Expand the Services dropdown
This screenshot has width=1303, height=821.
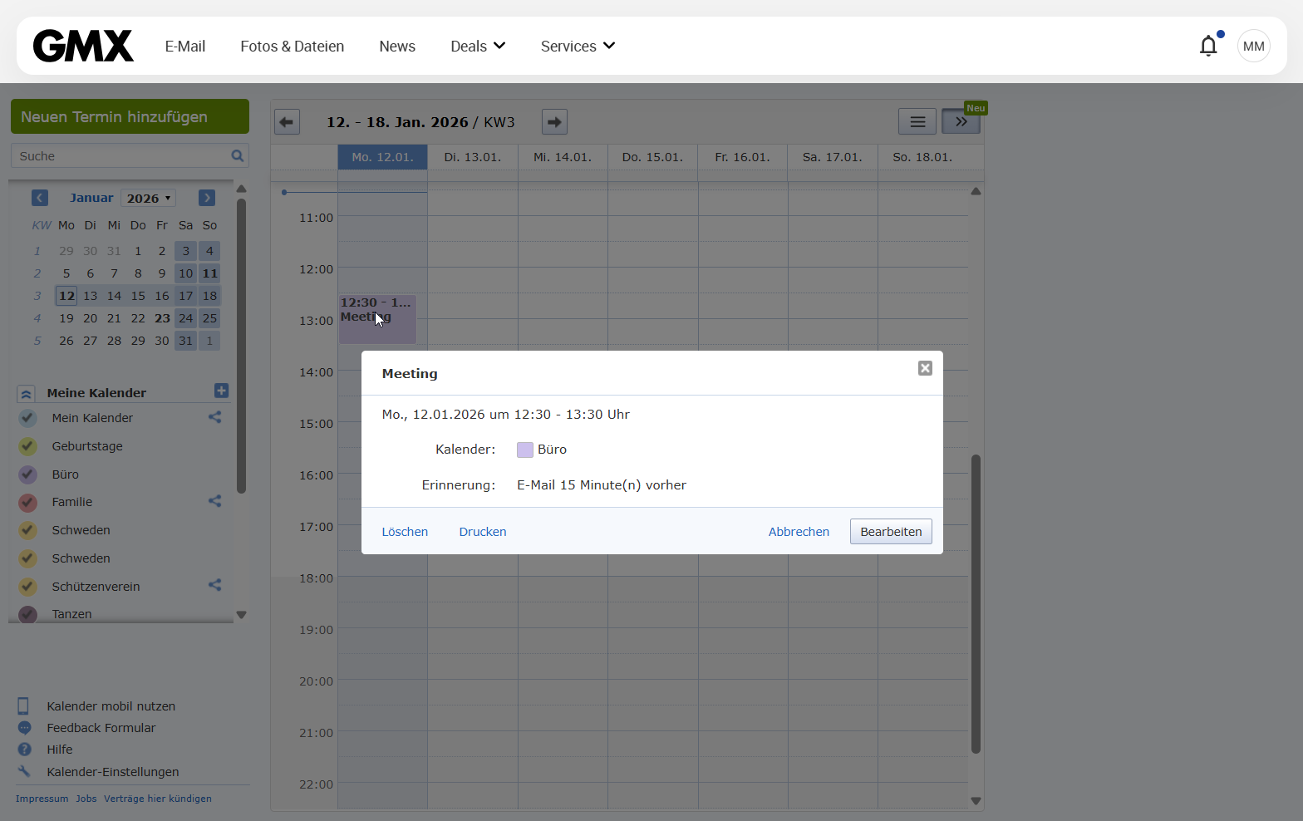click(578, 47)
